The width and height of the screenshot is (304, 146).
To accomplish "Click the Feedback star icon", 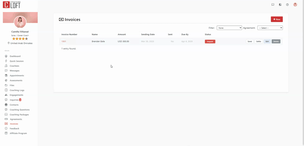I will pyautogui.click(x=6, y=128).
